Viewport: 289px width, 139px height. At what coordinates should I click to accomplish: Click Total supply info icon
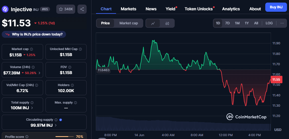32,102
